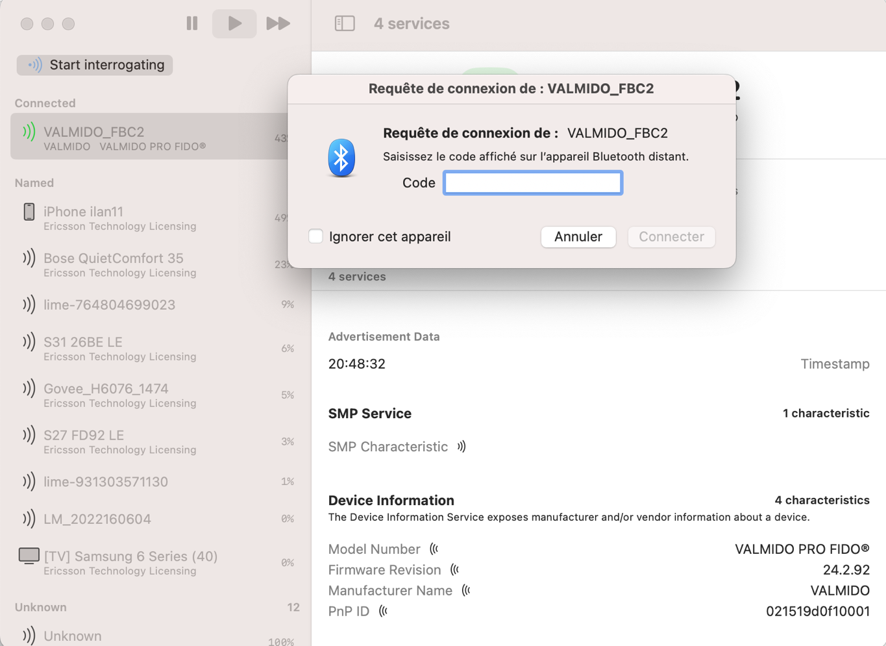The image size is (886, 646).
Task: Click the play scanning button in toolbar
Action: pos(234,23)
